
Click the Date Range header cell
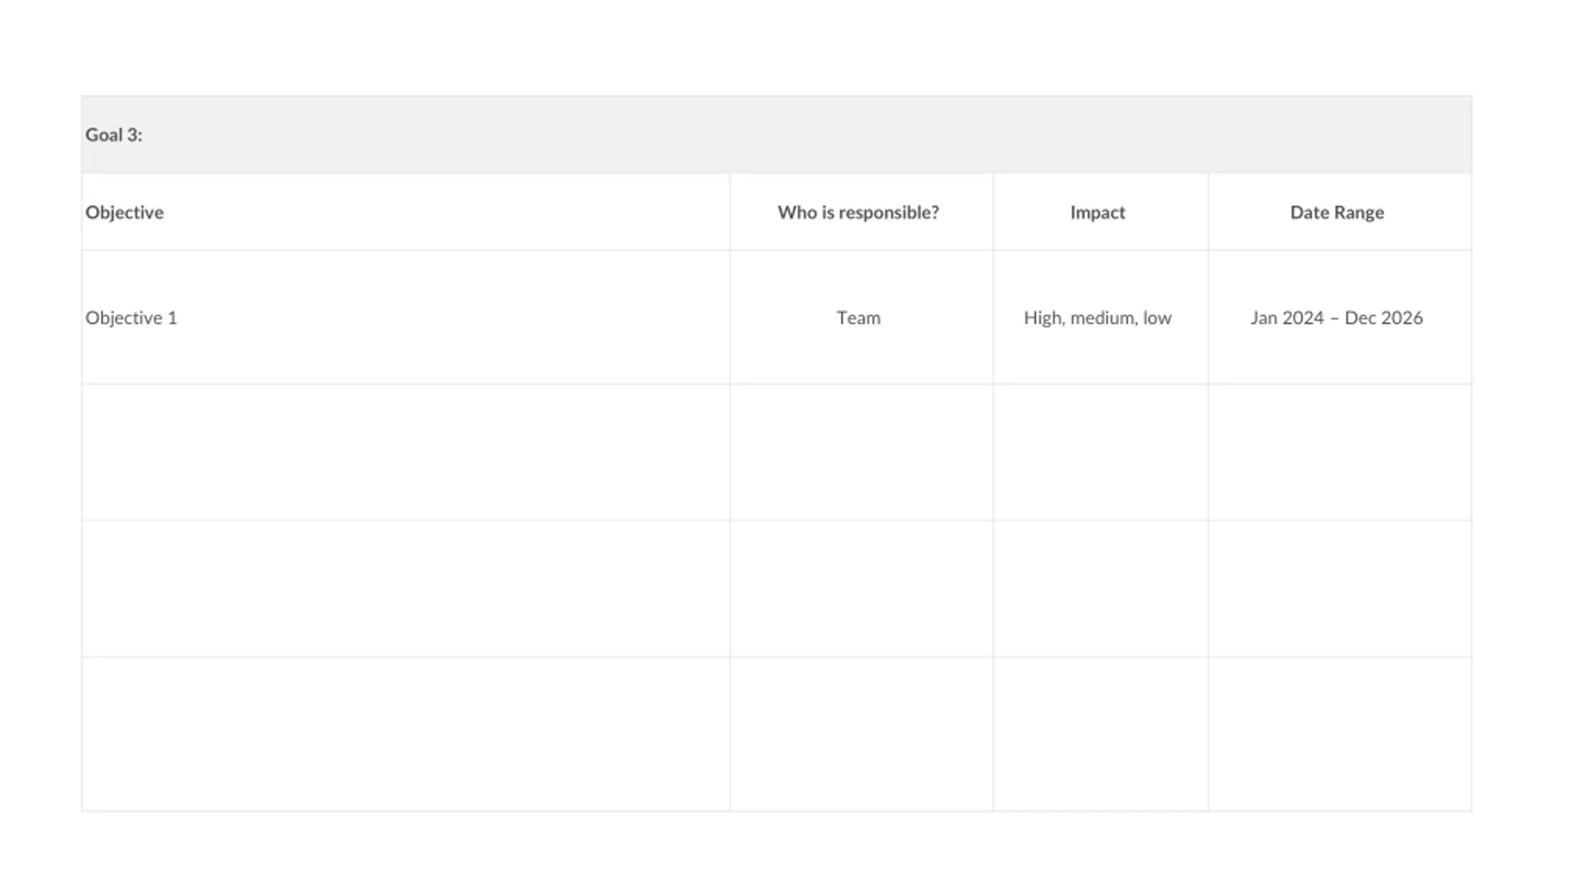tap(1340, 212)
